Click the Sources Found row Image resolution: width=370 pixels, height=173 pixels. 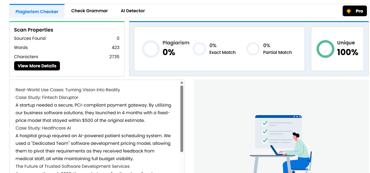(x=30, y=38)
